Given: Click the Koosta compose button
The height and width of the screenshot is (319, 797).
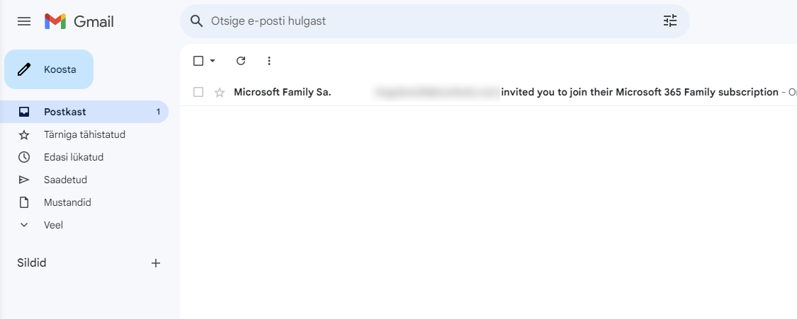Looking at the screenshot, I should tap(49, 69).
